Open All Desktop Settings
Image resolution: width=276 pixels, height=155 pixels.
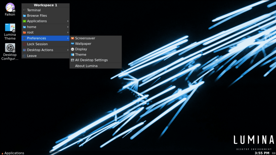point(91,60)
